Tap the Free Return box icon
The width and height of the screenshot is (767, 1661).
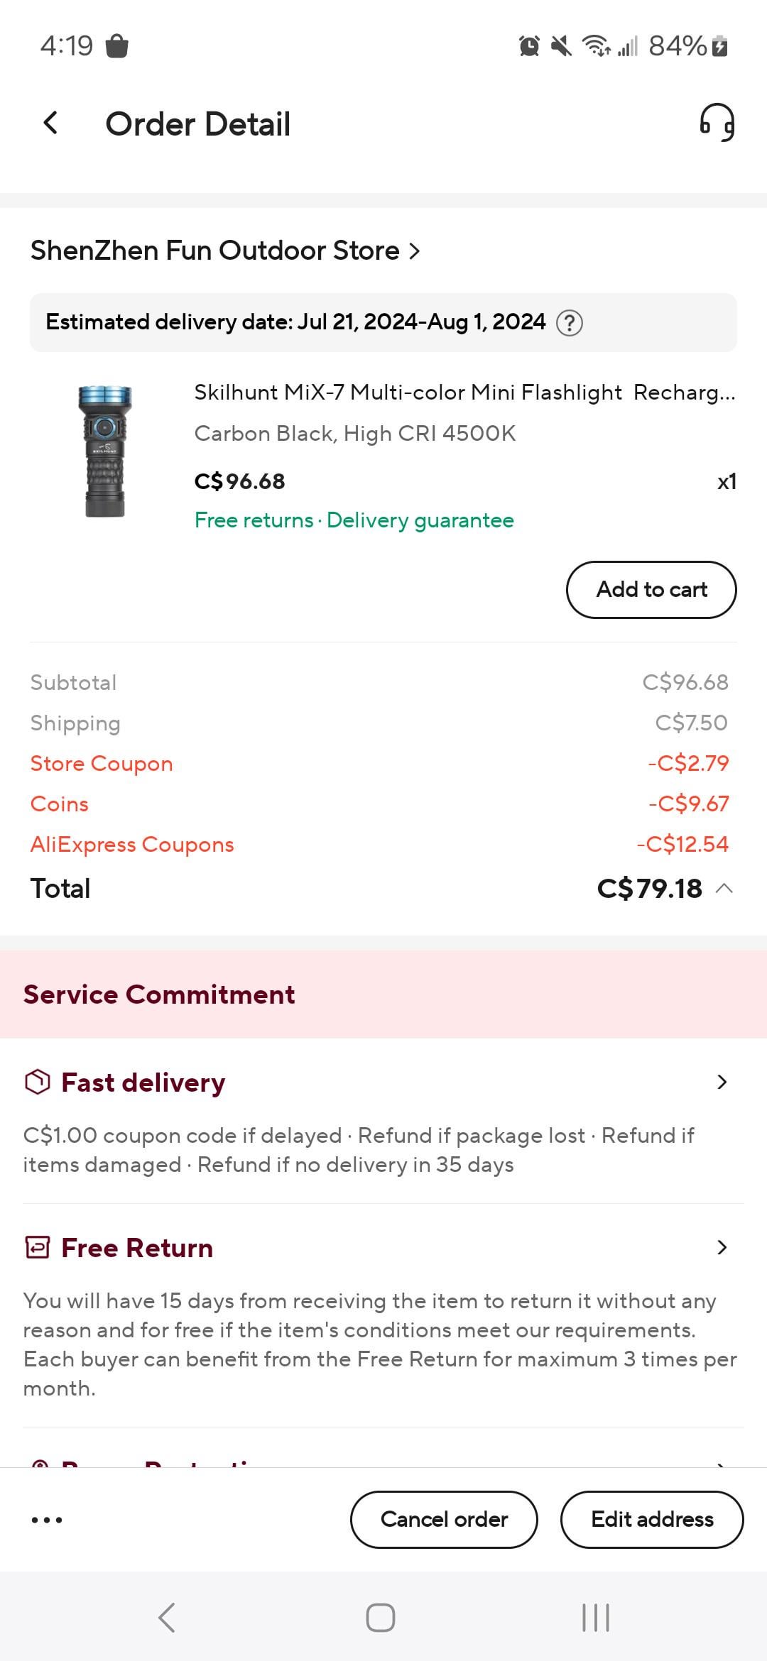38,1247
